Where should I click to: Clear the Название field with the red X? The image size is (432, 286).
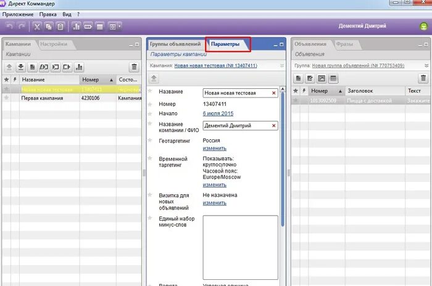pyautogui.click(x=273, y=93)
